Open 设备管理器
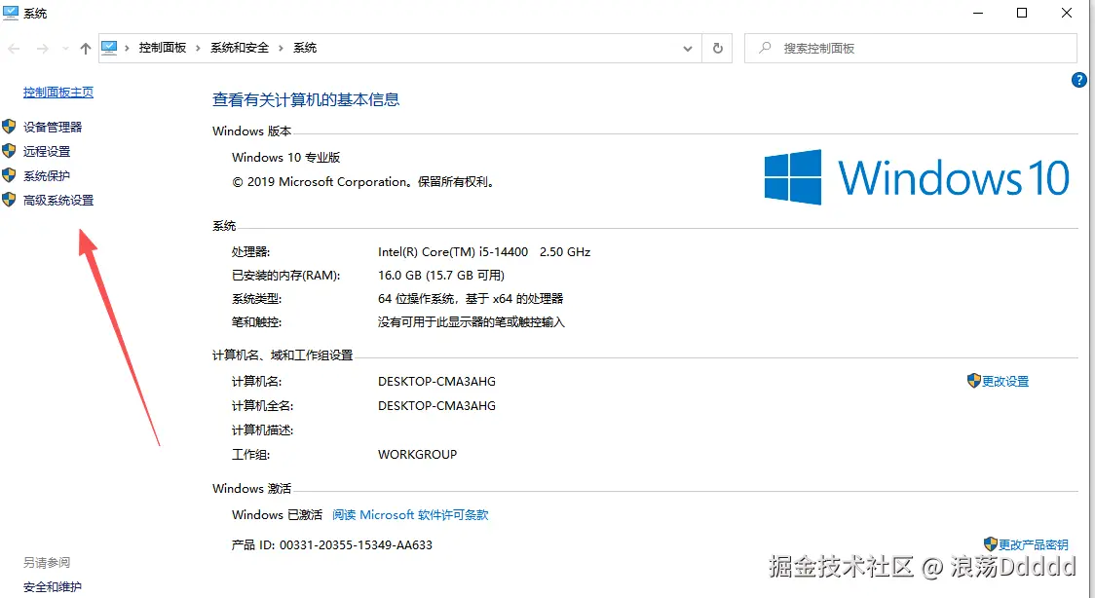 [53, 127]
